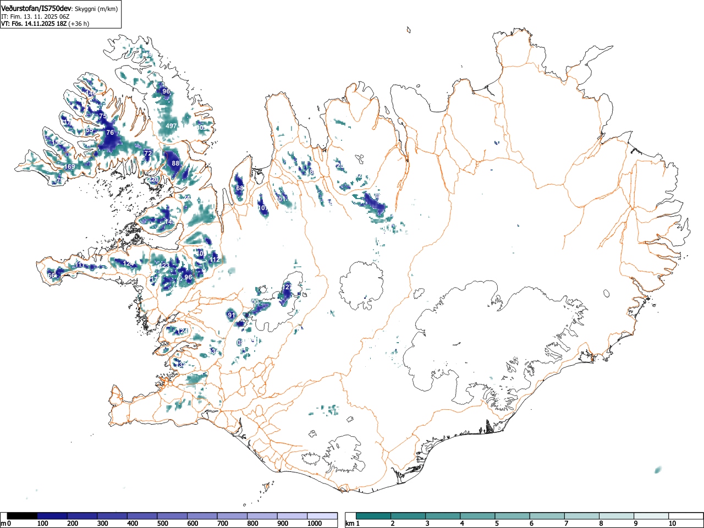This screenshot has height=528, width=704.
Task: Select the 600–700 m legend swatch
Action: point(202,516)
